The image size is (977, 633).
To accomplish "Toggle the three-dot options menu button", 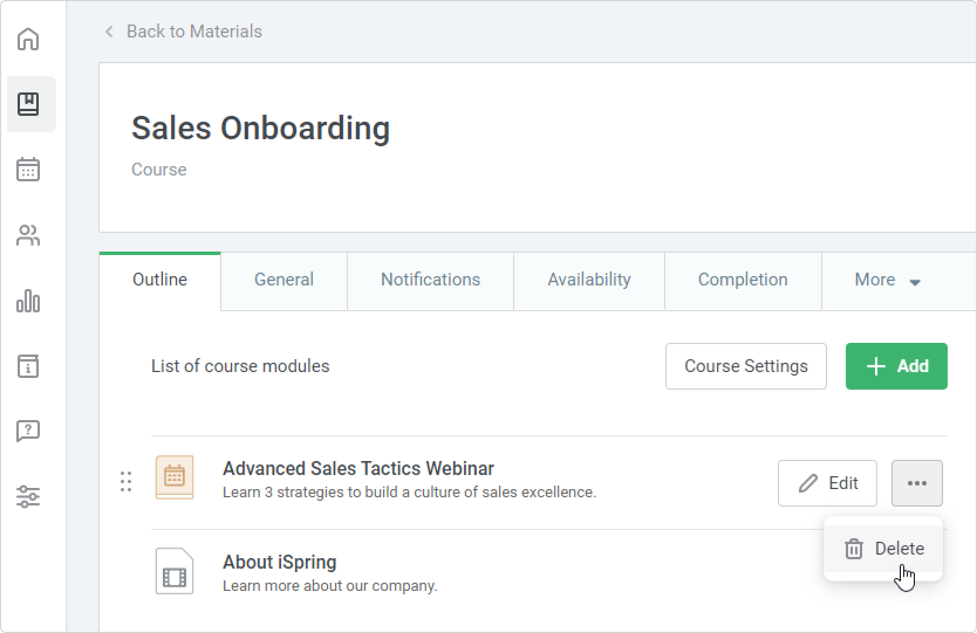I will [917, 483].
